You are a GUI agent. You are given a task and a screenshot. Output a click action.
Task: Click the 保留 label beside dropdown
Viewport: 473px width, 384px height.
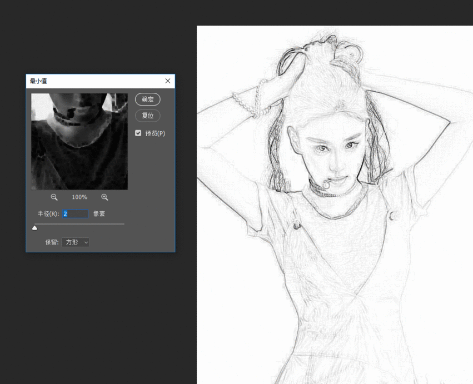pos(52,242)
